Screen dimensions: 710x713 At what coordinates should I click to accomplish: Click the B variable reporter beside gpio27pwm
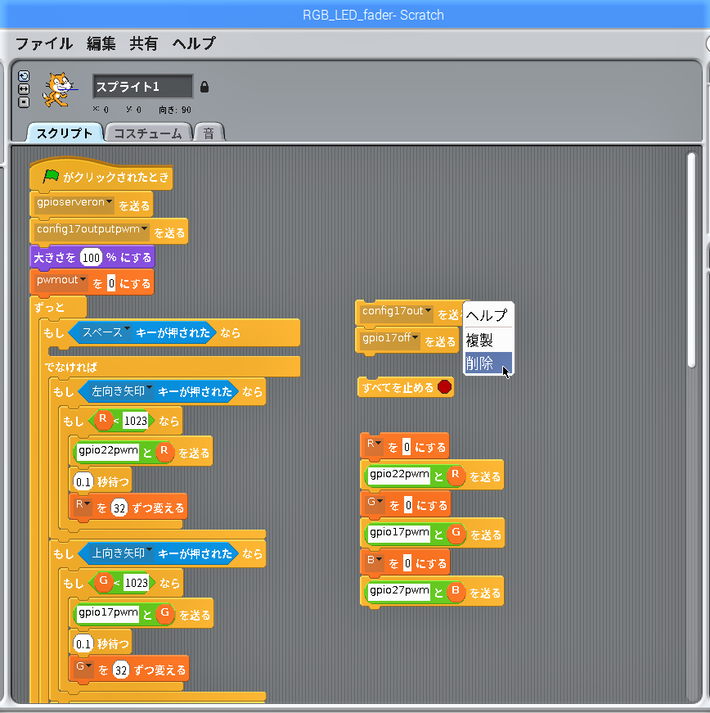[x=456, y=591]
